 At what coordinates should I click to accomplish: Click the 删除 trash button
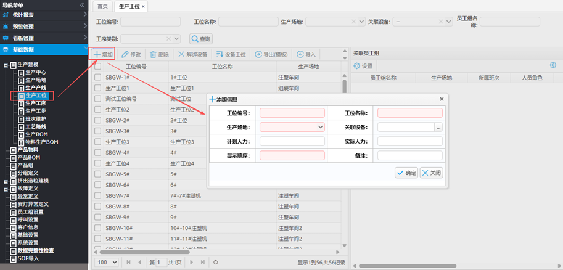(x=160, y=55)
